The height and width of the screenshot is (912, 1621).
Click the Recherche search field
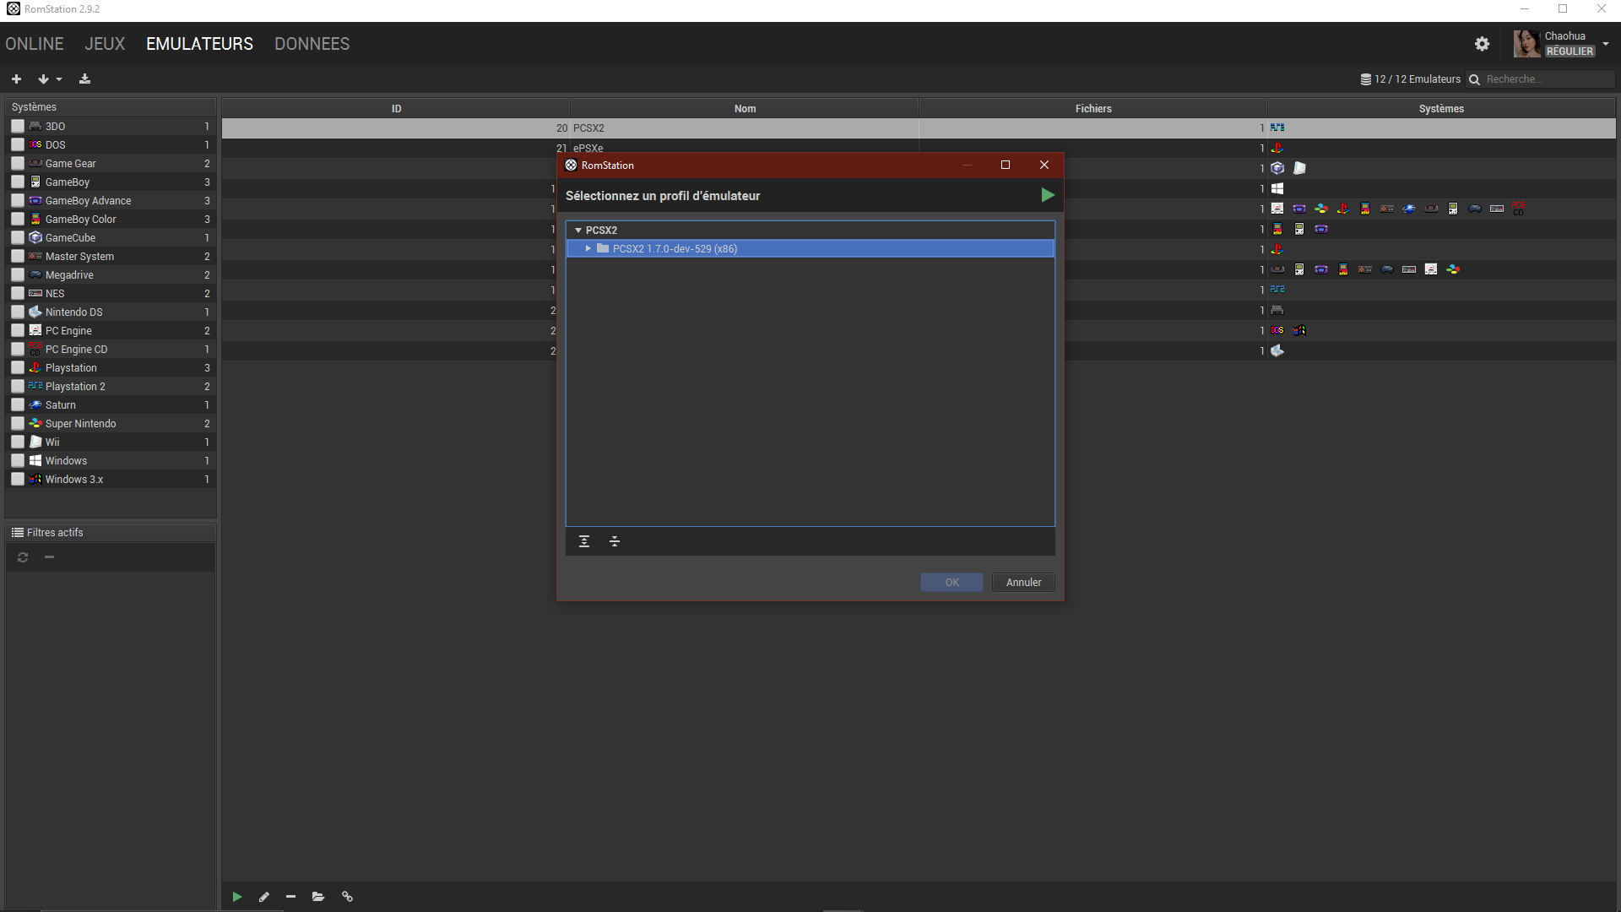point(1547,79)
